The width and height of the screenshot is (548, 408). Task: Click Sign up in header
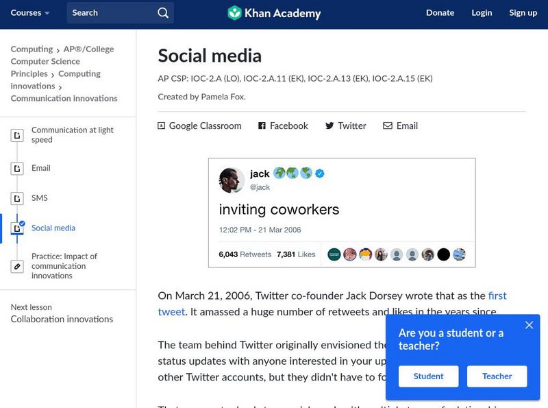pyautogui.click(x=523, y=13)
